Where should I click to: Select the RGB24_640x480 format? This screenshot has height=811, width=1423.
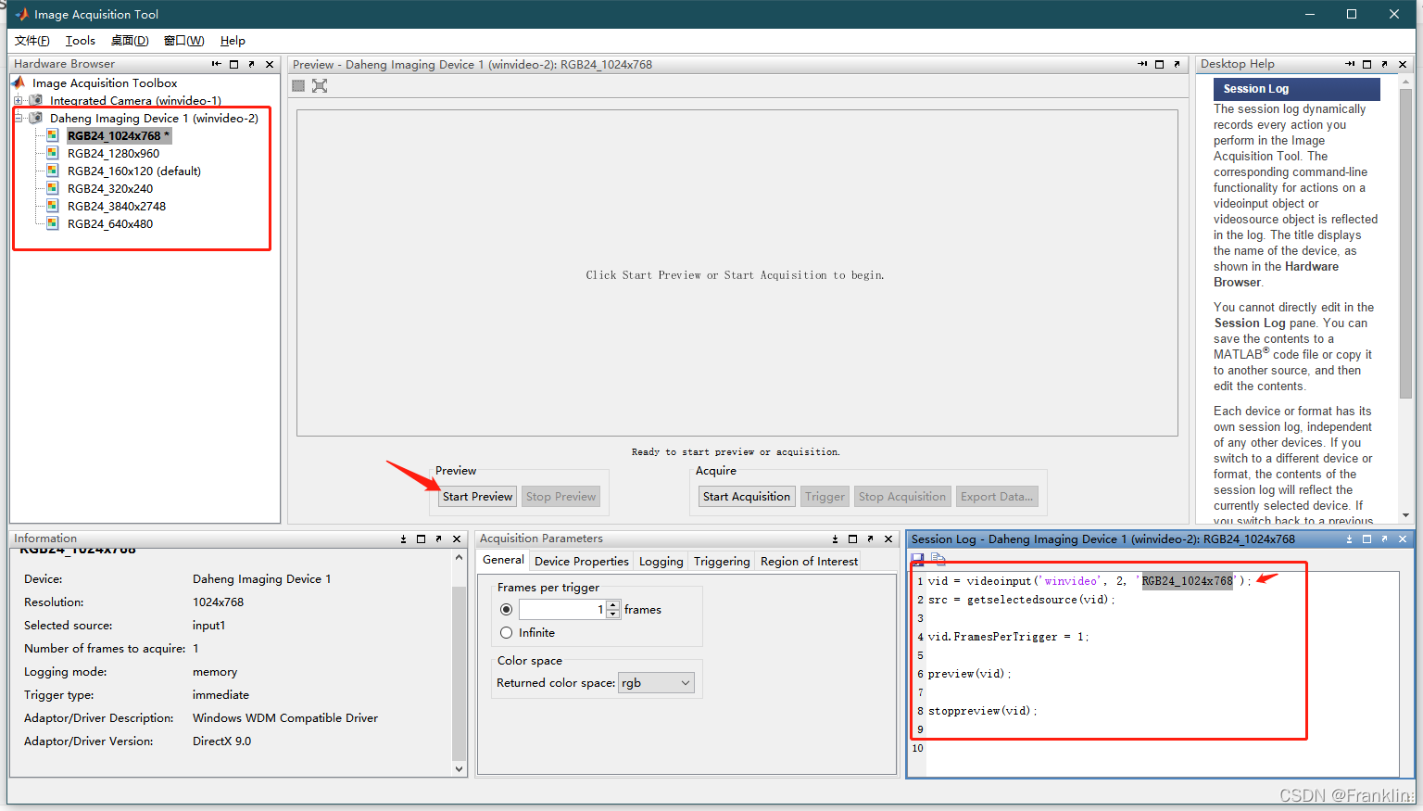point(110,223)
